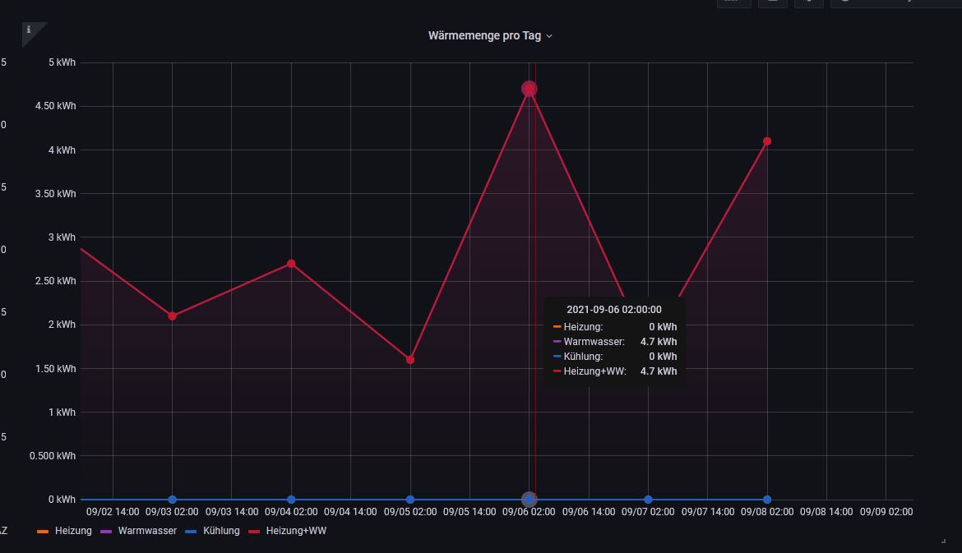962x553 pixels.
Task: Toggle the Heizung+WW series in the legend
Action: (296, 530)
